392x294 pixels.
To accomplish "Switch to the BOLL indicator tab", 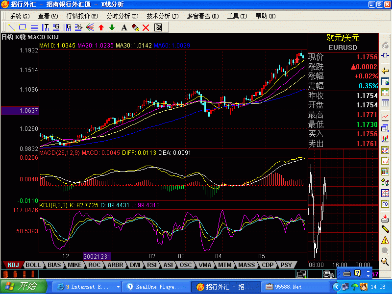I will pos(33,265).
